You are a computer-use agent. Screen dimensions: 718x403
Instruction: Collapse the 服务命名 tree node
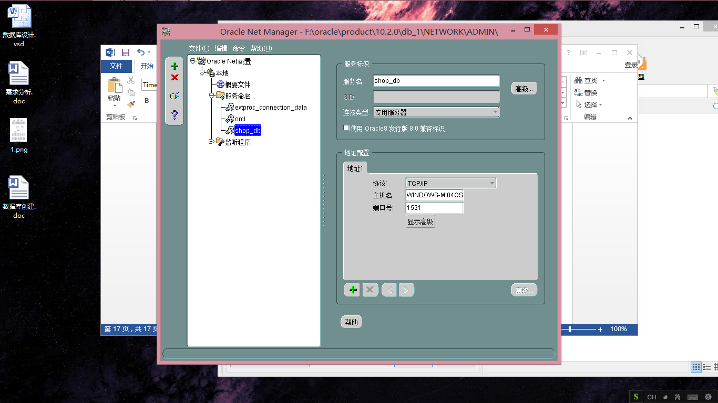[211, 96]
